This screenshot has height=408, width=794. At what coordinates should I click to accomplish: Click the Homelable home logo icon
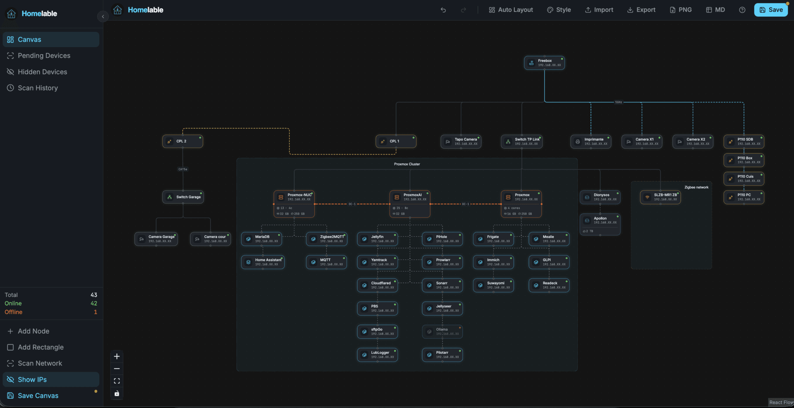coord(117,10)
